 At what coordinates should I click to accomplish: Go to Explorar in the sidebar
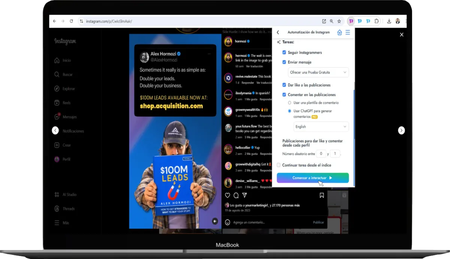pos(64,89)
